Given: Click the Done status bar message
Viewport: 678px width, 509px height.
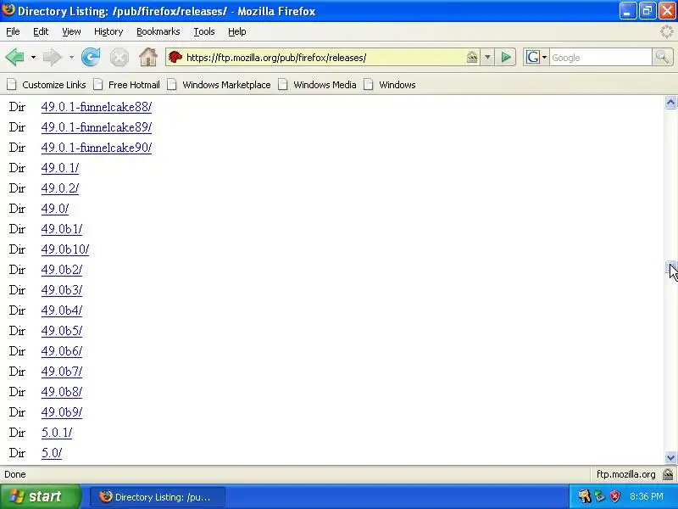Looking at the screenshot, I should pos(15,474).
